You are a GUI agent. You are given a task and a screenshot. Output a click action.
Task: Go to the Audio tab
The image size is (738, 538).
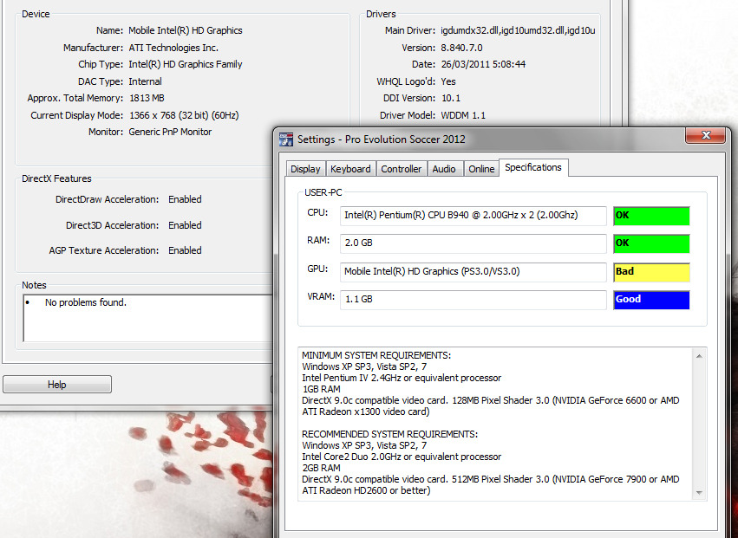[444, 169]
